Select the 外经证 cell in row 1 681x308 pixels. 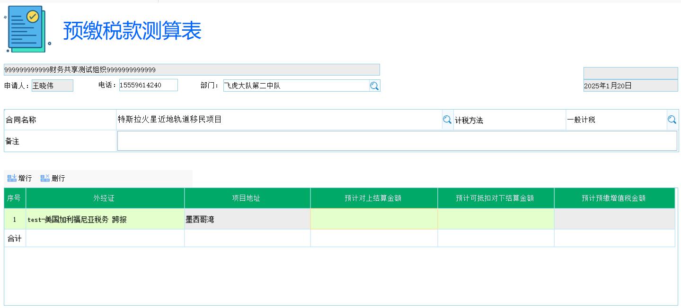104,218
